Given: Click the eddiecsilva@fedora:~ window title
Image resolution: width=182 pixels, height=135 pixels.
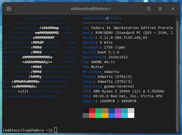Looking at the screenshot, I should coord(90,9).
